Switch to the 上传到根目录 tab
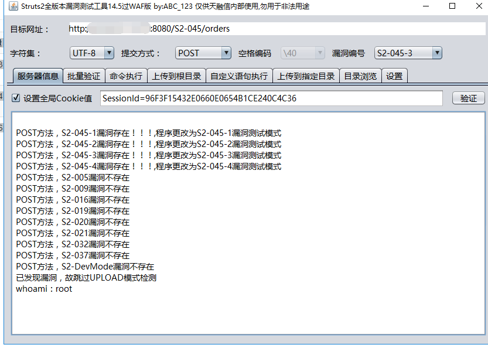This screenshot has height=348, width=488. pyautogui.click(x=176, y=76)
